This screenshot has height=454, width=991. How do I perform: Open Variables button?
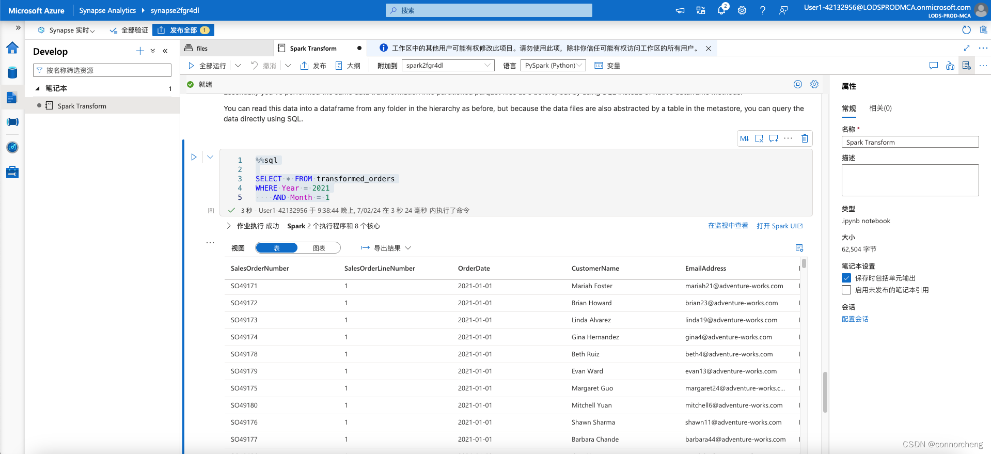(607, 66)
